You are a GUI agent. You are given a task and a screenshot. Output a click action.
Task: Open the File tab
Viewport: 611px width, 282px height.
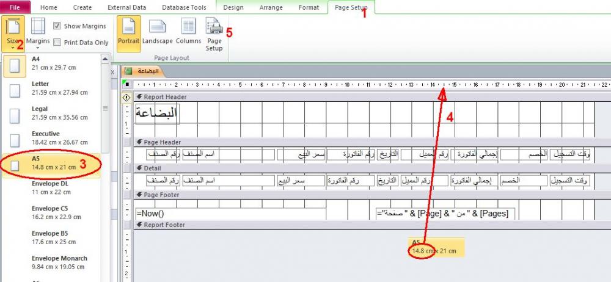pos(15,7)
